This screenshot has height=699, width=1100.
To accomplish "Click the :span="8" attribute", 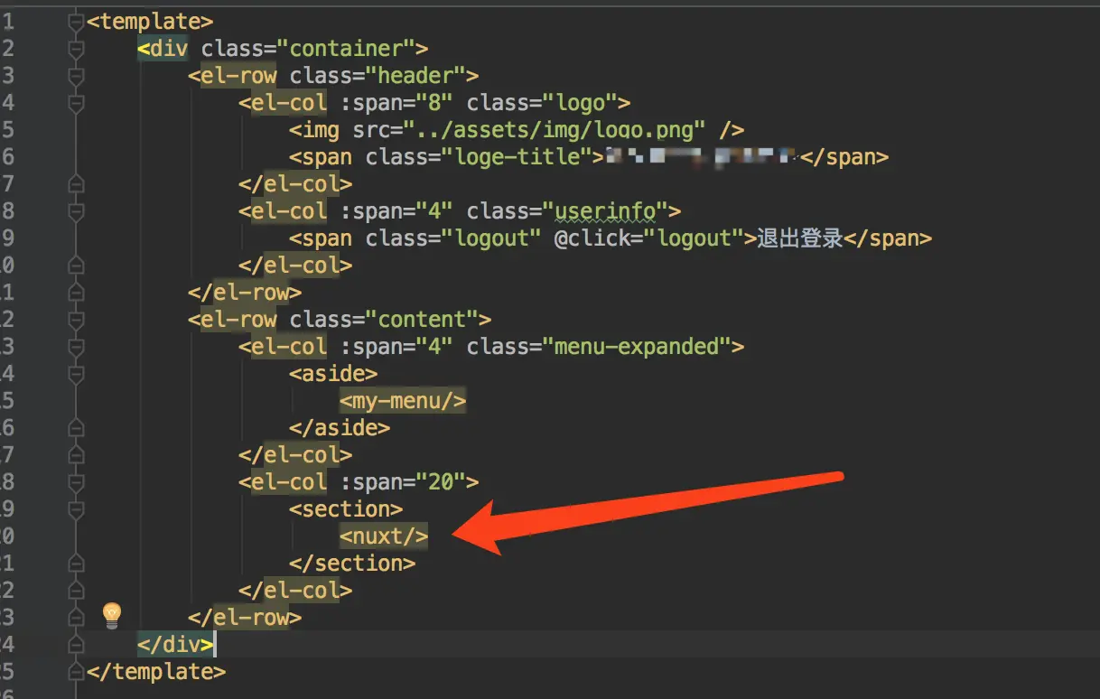I will (x=396, y=103).
